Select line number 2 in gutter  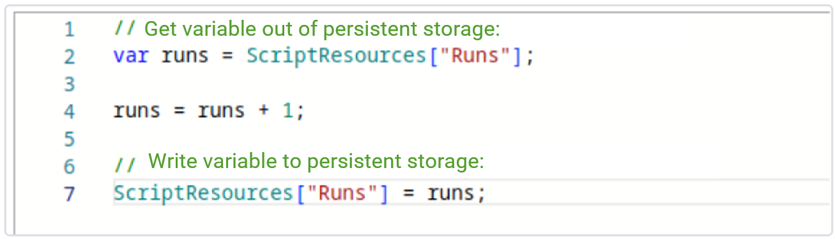pos(70,57)
